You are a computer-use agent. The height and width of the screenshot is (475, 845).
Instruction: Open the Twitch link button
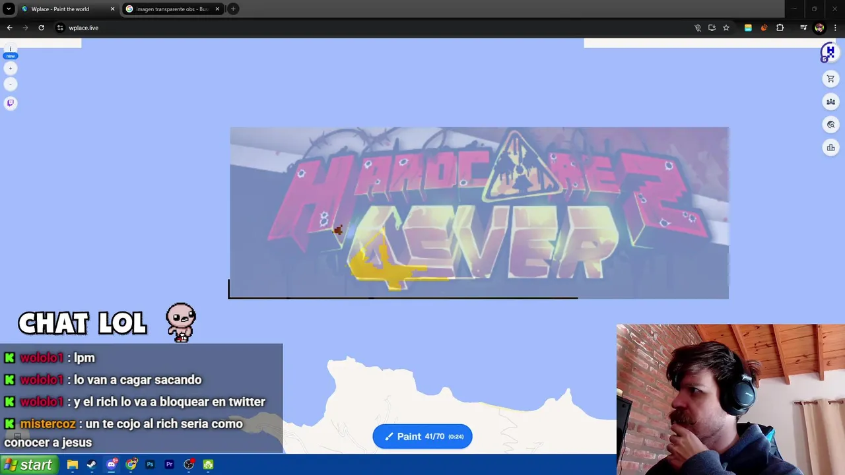click(x=11, y=103)
